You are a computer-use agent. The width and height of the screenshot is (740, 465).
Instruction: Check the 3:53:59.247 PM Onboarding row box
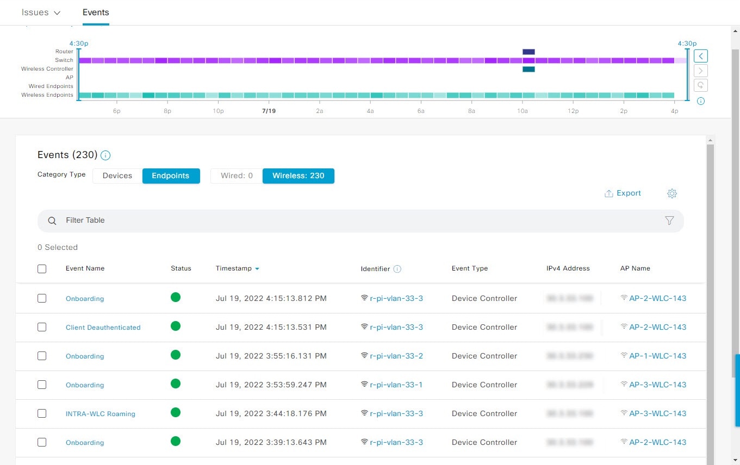pos(42,385)
